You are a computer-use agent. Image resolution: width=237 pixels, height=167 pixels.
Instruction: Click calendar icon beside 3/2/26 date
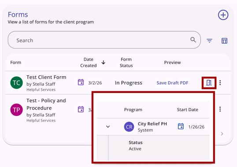[81, 82]
